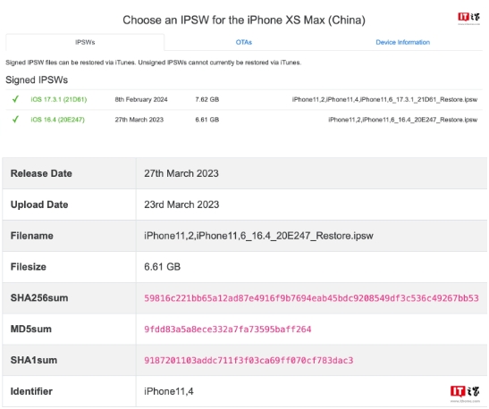Click the IT Home logo at top right

click(468, 19)
